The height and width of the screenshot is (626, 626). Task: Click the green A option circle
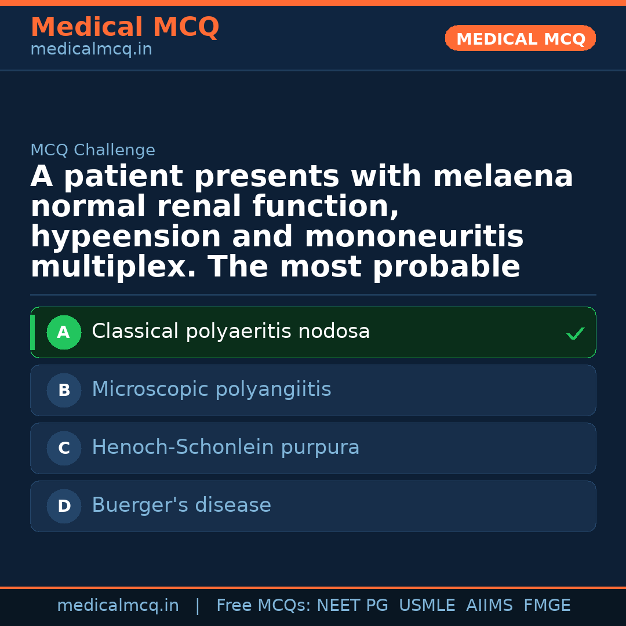(64, 333)
